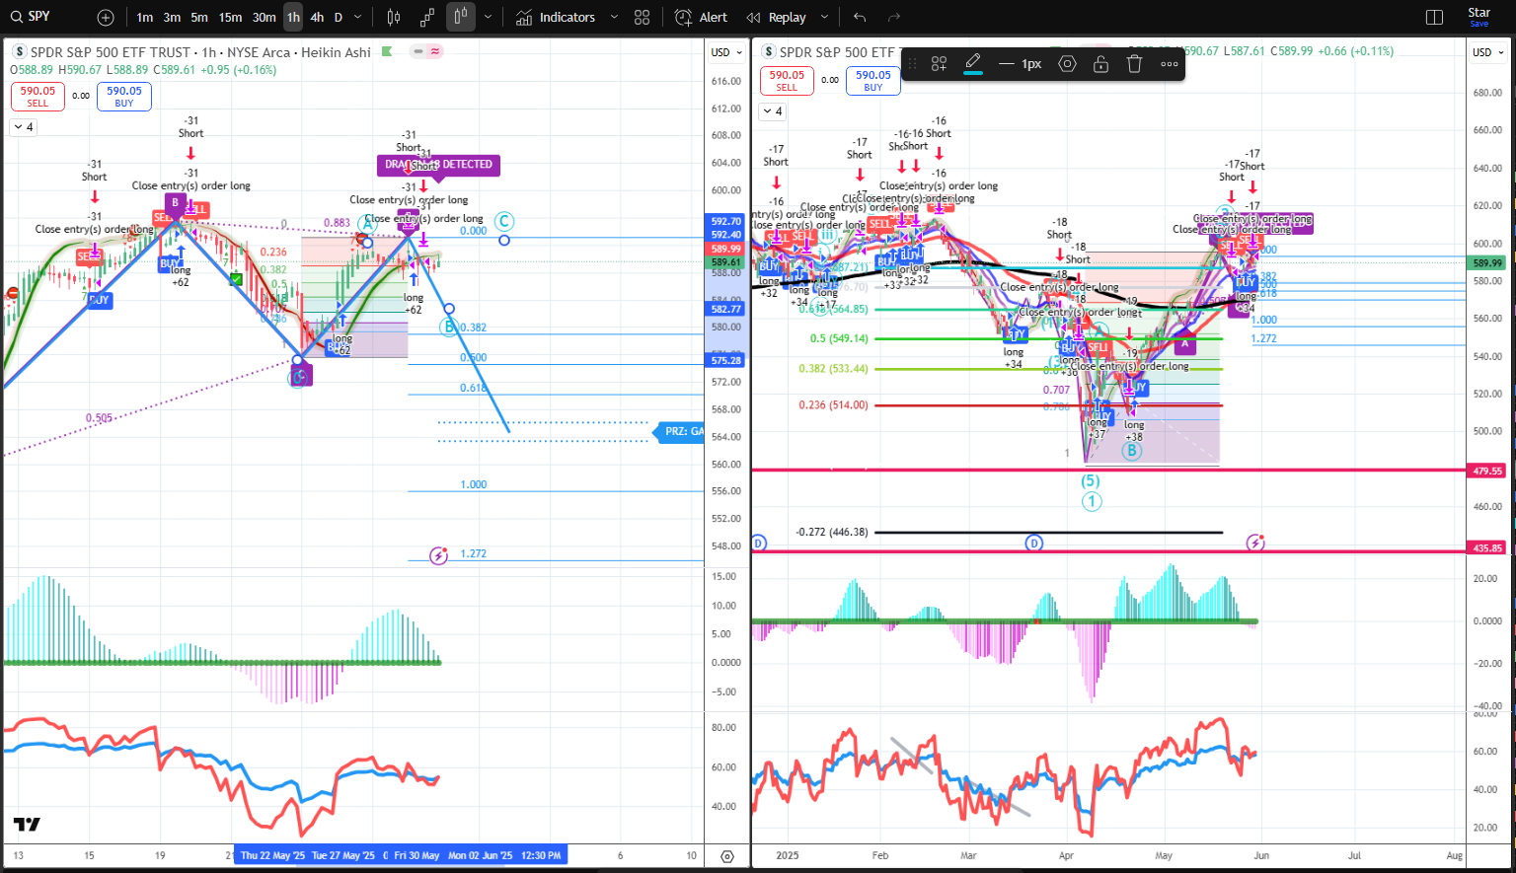The image size is (1516, 873).
Task: Click the lightning event icon on right chart
Action: click(1255, 543)
